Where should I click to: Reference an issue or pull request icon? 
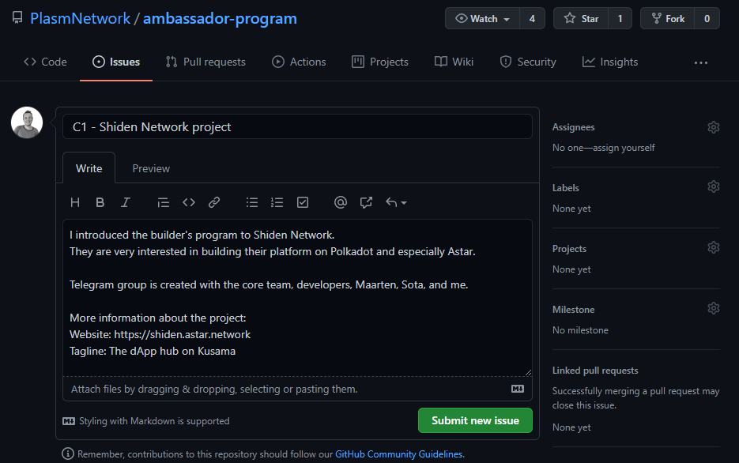(x=366, y=202)
